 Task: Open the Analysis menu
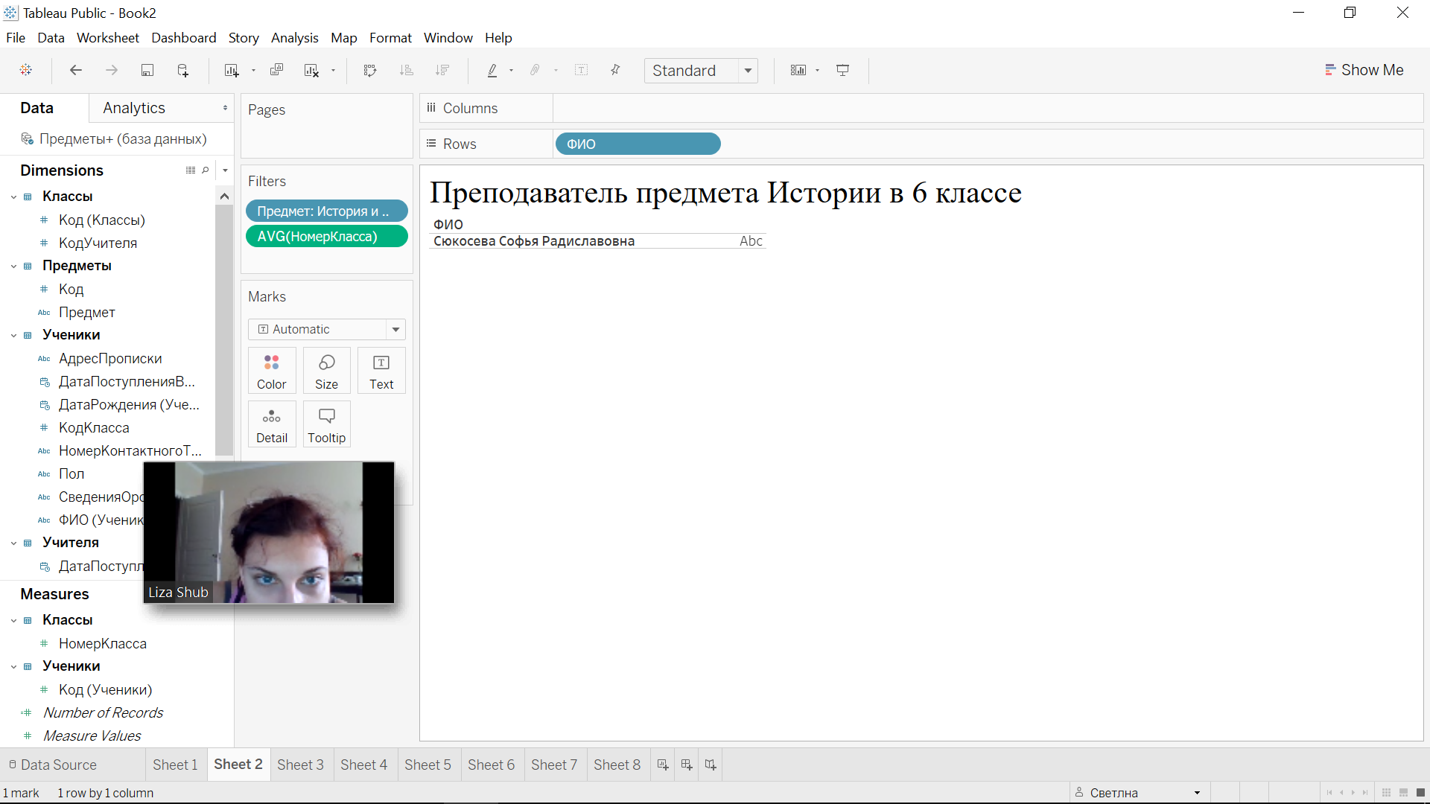[x=295, y=37]
